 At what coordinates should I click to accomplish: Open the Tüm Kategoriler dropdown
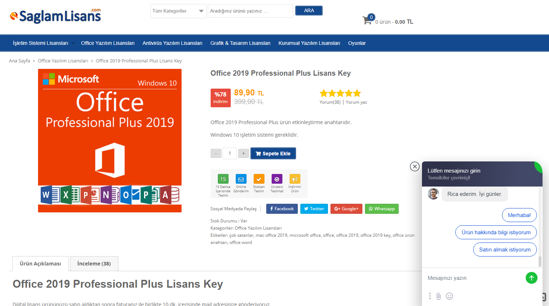[178, 11]
